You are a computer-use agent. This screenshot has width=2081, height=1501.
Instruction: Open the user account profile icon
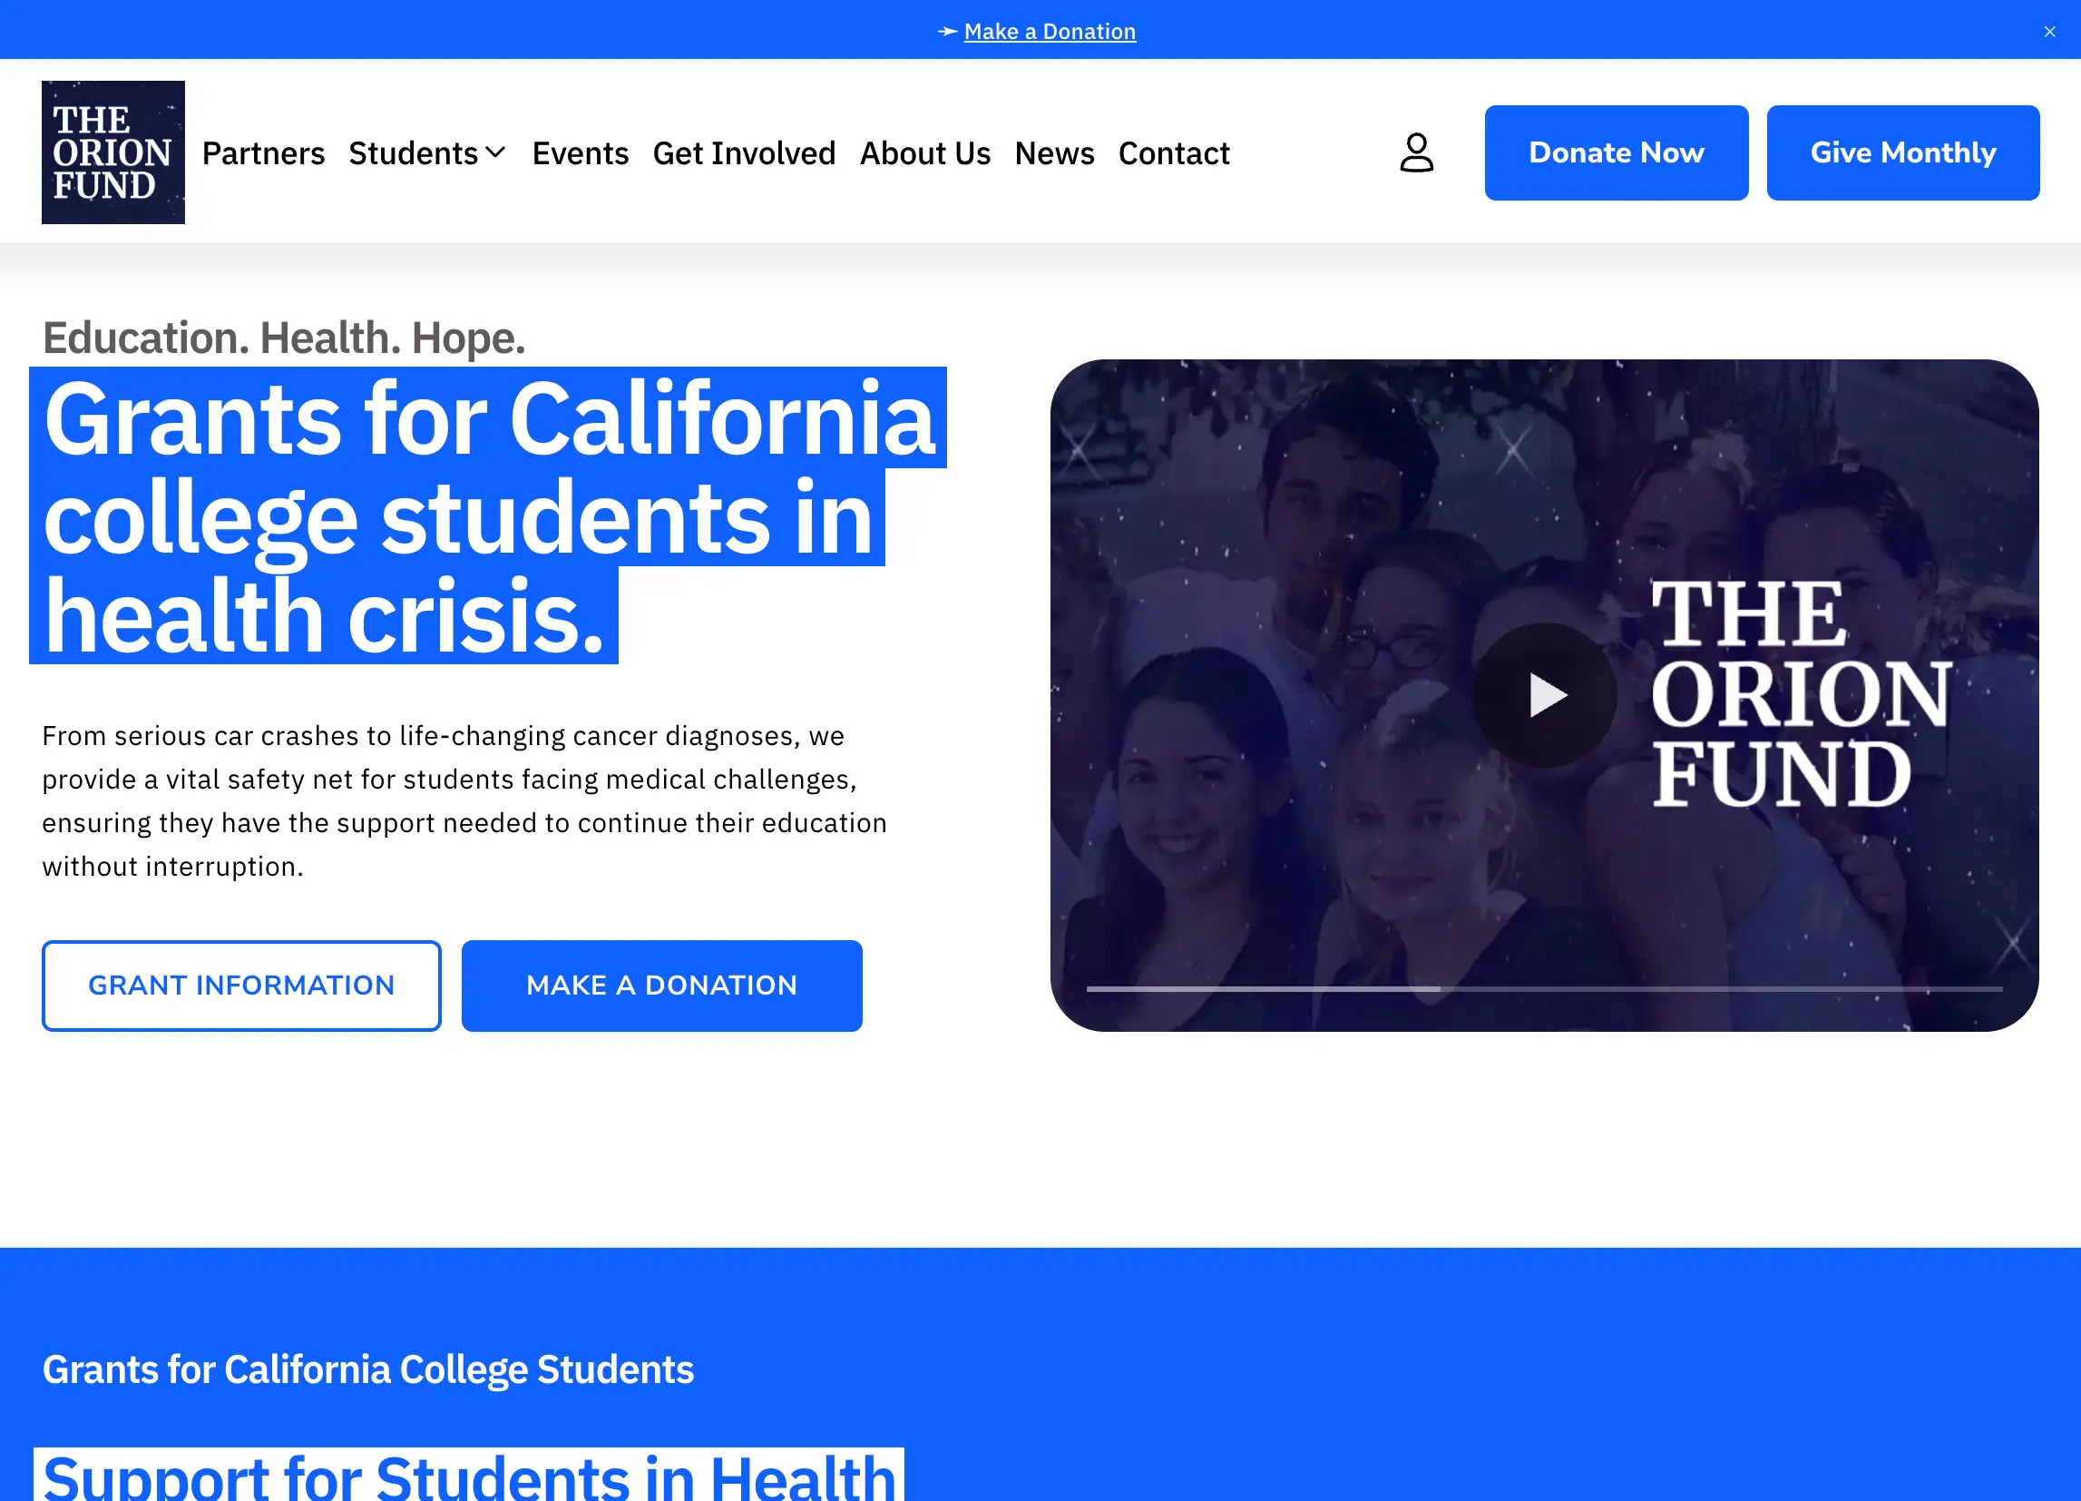[x=1416, y=152]
